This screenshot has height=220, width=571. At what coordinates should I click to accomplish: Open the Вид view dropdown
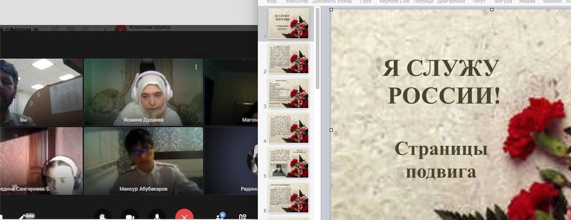[271, 2]
